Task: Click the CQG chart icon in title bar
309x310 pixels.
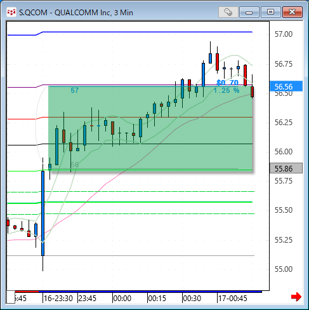Action: 11,12
